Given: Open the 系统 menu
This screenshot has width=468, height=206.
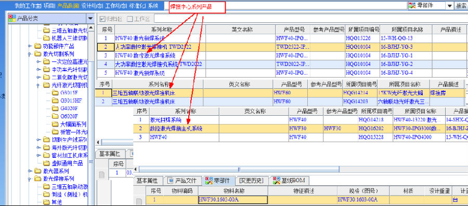Looking at the screenshot, I should [153, 5].
